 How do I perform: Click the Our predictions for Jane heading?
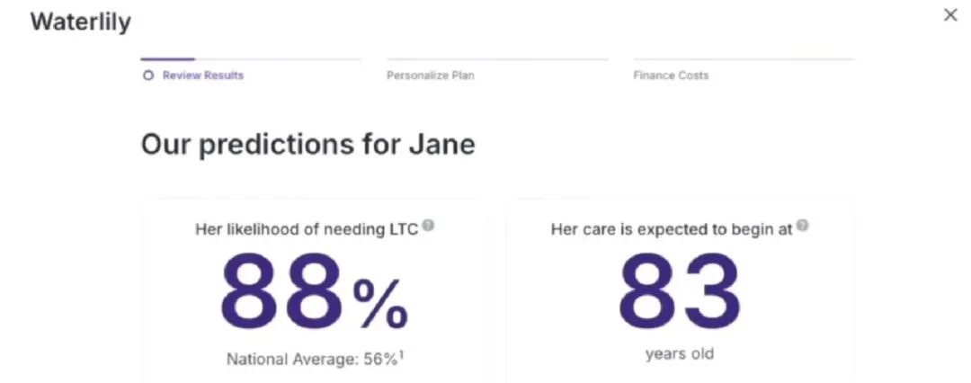[x=307, y=145]
